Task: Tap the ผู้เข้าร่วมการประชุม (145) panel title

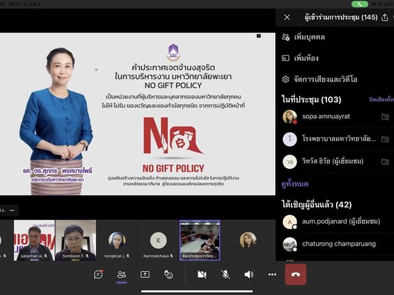Action: (341, 17)
